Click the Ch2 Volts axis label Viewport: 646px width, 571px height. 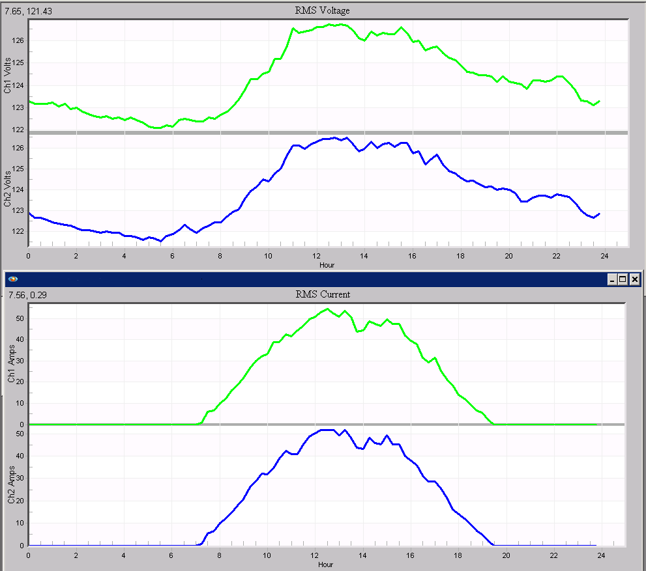click(x=7, y=189)
